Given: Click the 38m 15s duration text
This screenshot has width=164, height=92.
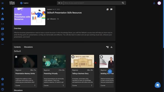Looking at the screenshot, I should (x=33, y=70).
